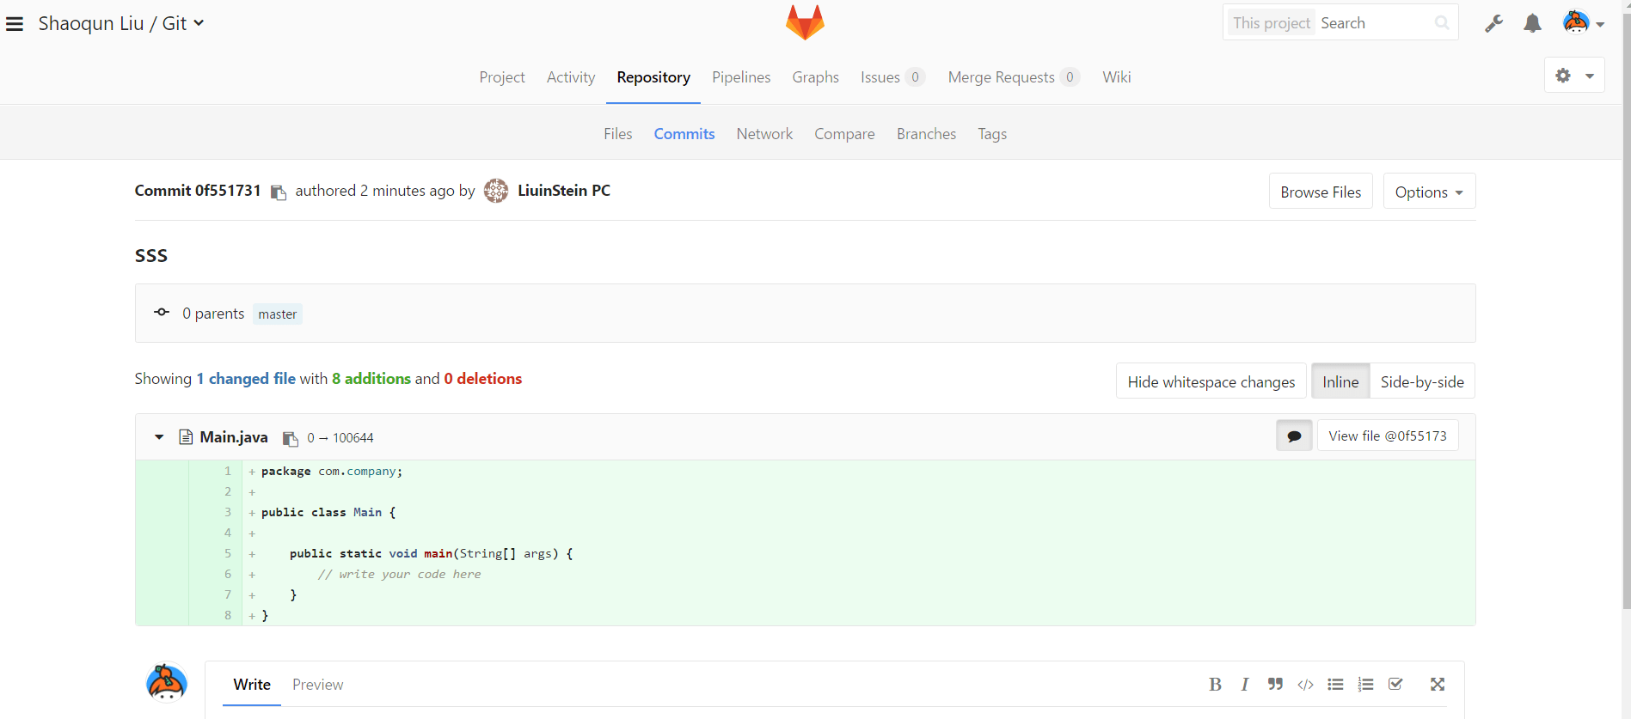Image resolution: width=1631 pixels, height=719 pixels.
Task: Open the Options dropdown
Action: pyautogui.click(x=1429, y=192)
